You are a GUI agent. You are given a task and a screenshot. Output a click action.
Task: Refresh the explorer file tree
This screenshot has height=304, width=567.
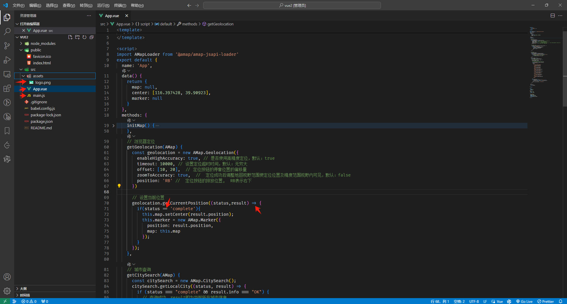(x=84, y=37)
